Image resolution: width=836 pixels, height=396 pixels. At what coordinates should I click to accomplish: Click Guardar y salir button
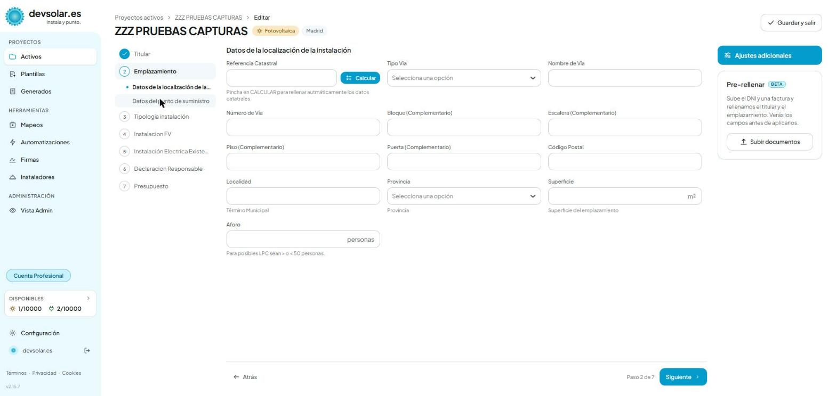pyautogui.click(x=791, y=23)
